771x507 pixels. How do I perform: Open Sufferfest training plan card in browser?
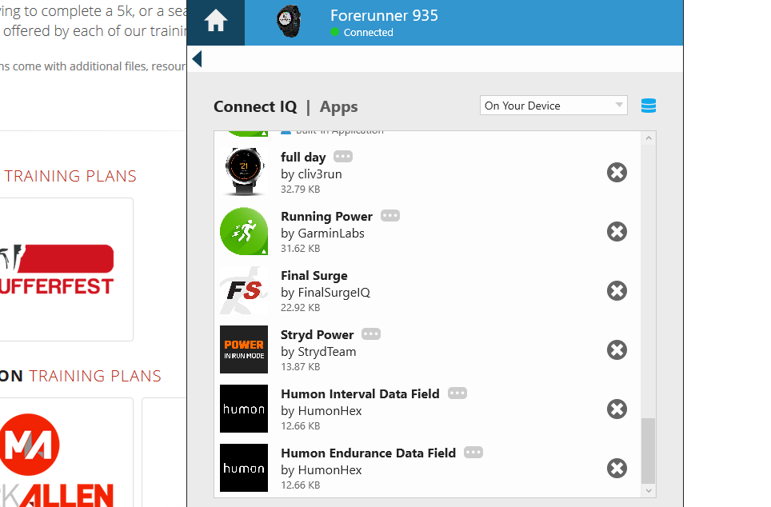tap(66, 269)
